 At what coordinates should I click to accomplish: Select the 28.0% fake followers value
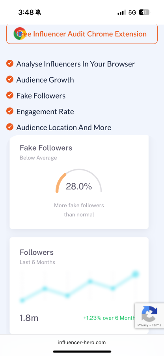(x=79, y=186)
